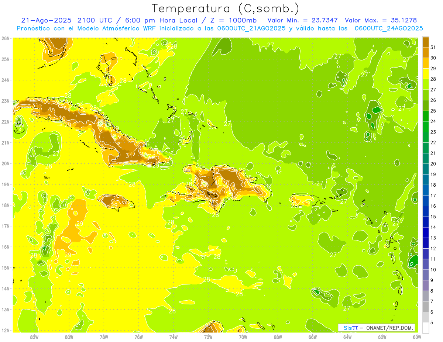
Task: Click the "0600UTC_21AGO2025" initialization time
Action: click(x=251, y=28)
